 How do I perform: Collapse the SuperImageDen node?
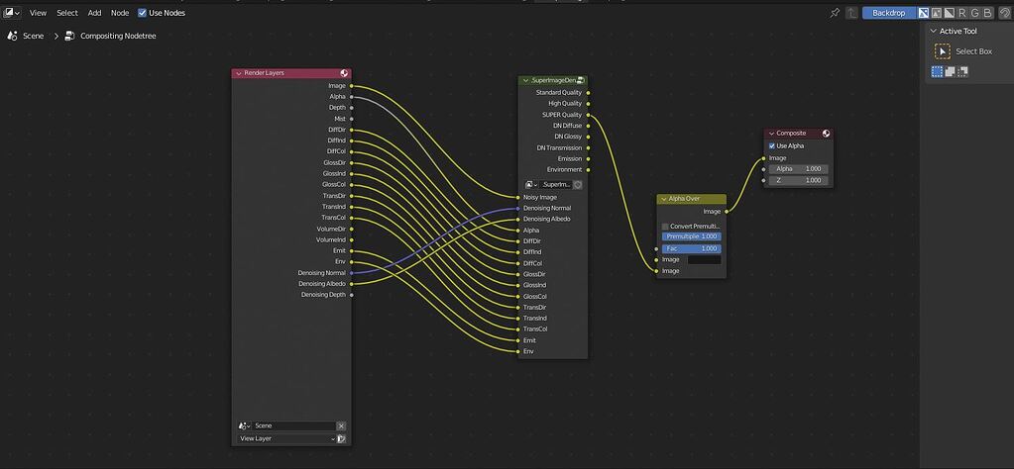pyautogui.click(x=525, y=80)
